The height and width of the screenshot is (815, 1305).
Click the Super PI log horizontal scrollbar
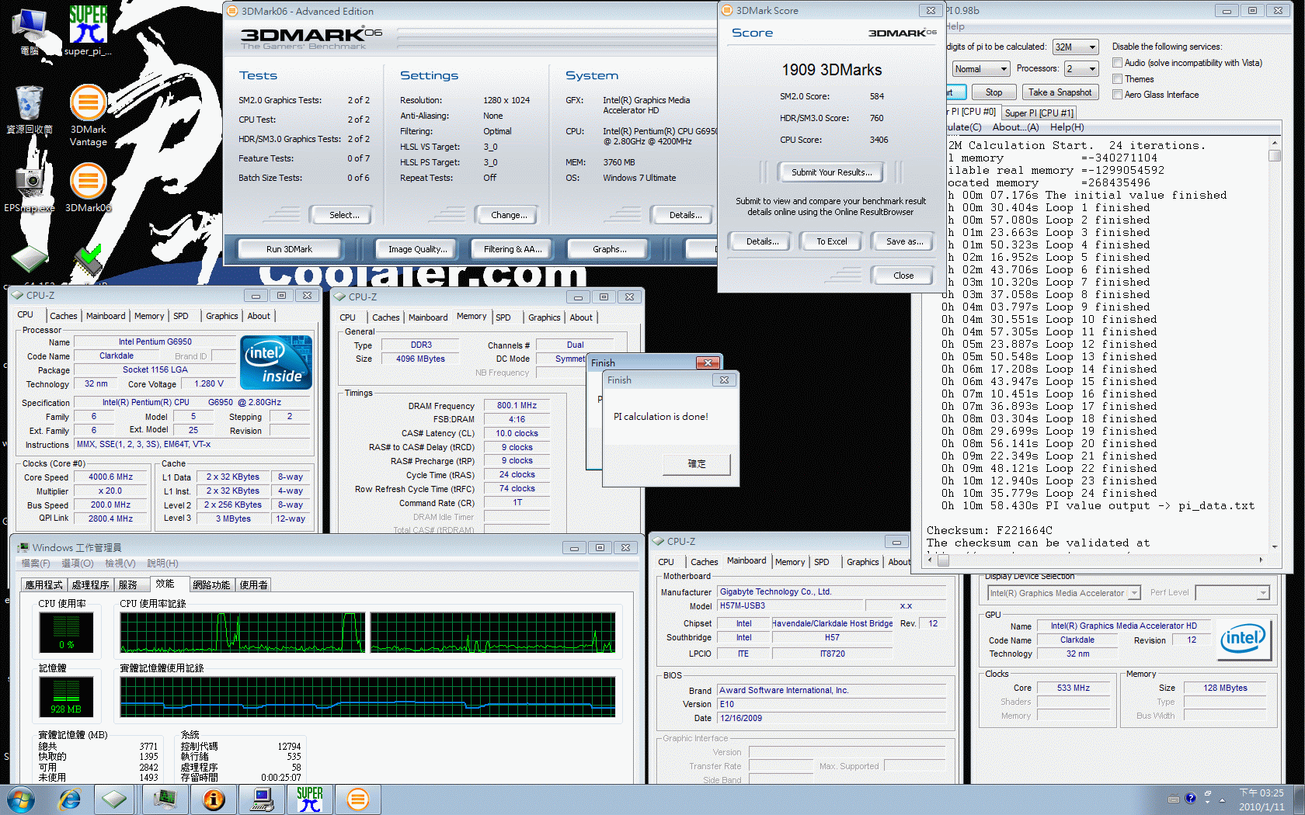click(x=1096, y=559)
